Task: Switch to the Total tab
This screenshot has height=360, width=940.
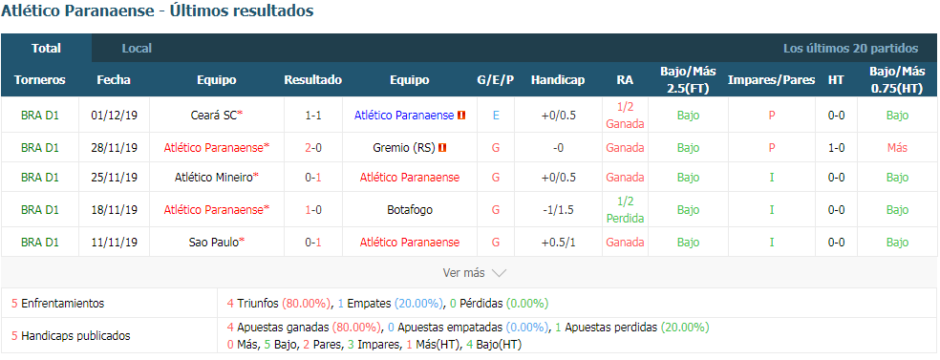Action: click(46, 49)
